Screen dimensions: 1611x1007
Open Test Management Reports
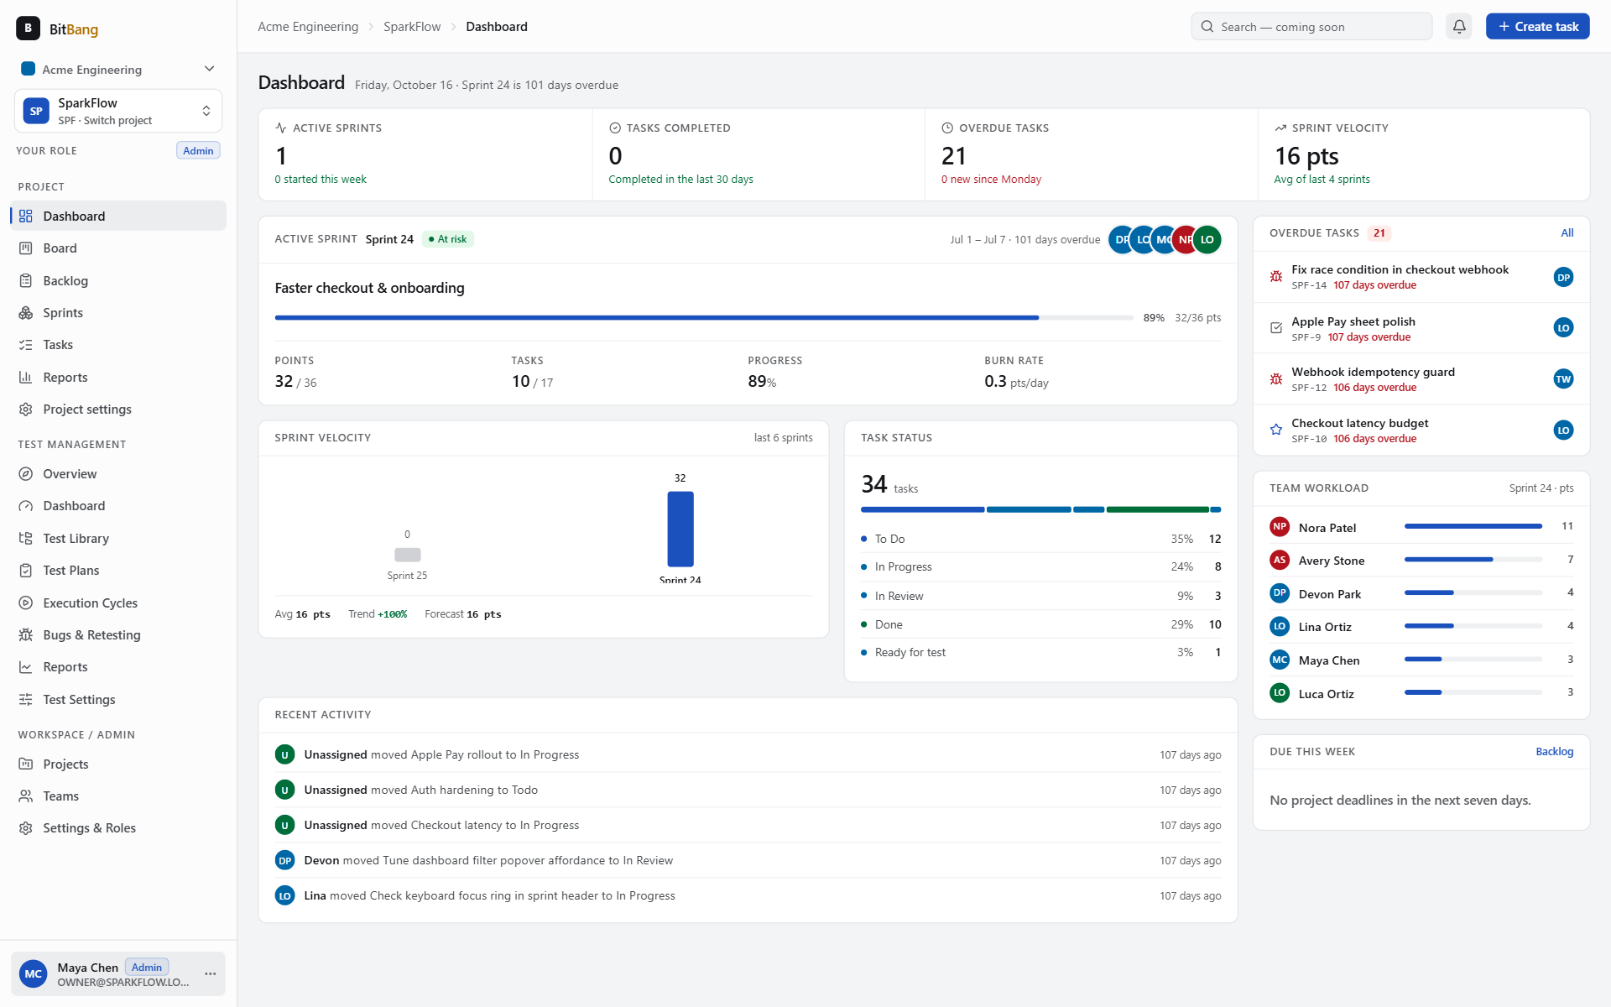118,667
